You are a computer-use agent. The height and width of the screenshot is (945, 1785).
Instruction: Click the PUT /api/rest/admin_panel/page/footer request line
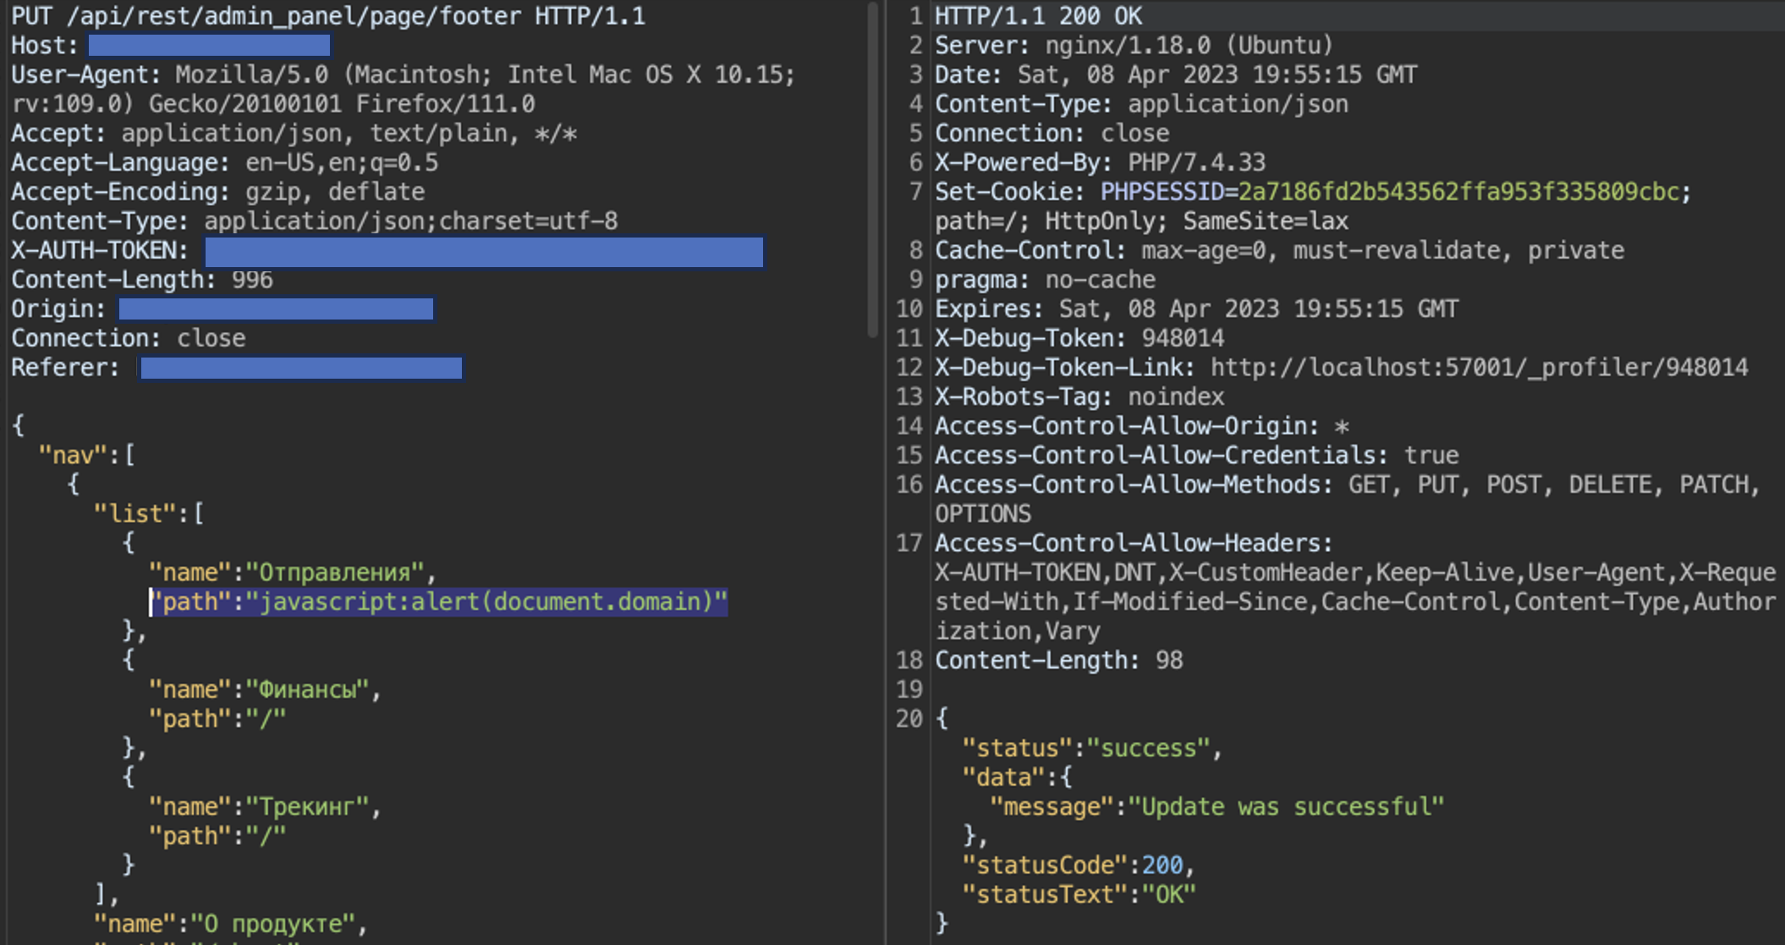pos(328,16)
